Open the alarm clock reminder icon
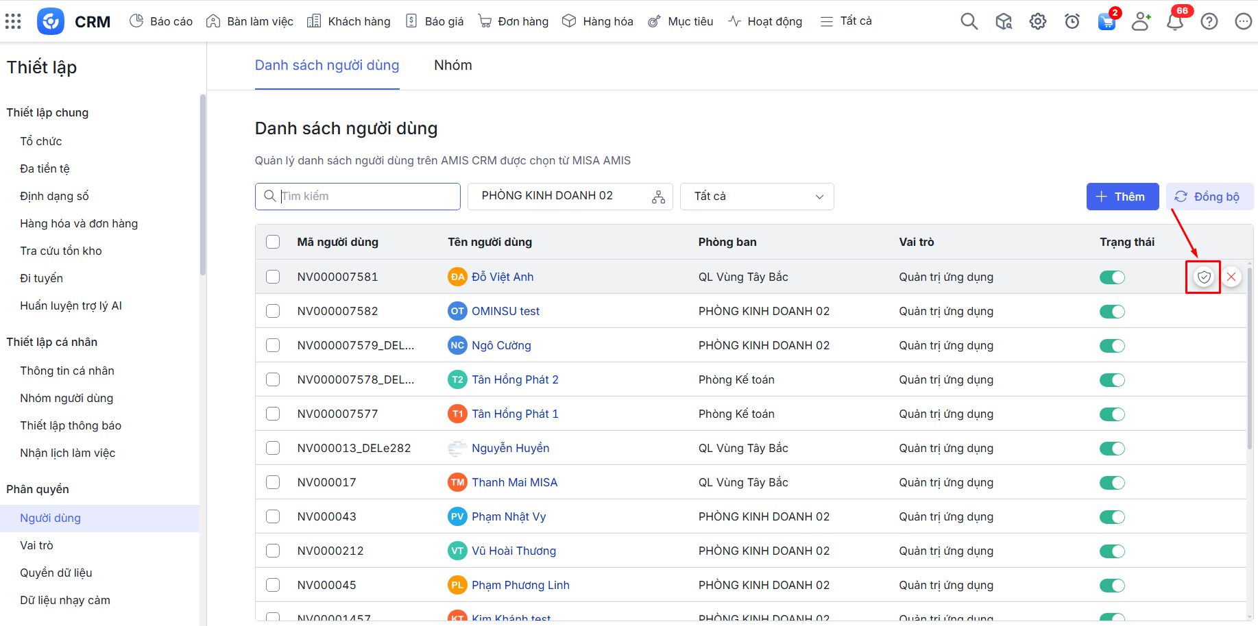The image size is (1258, 626). click(1072, 21)
